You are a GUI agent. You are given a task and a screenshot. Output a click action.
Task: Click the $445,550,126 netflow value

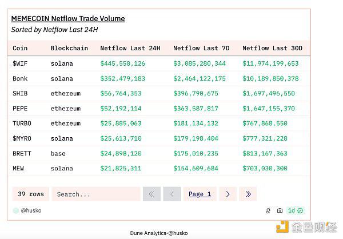coord(123,63)
